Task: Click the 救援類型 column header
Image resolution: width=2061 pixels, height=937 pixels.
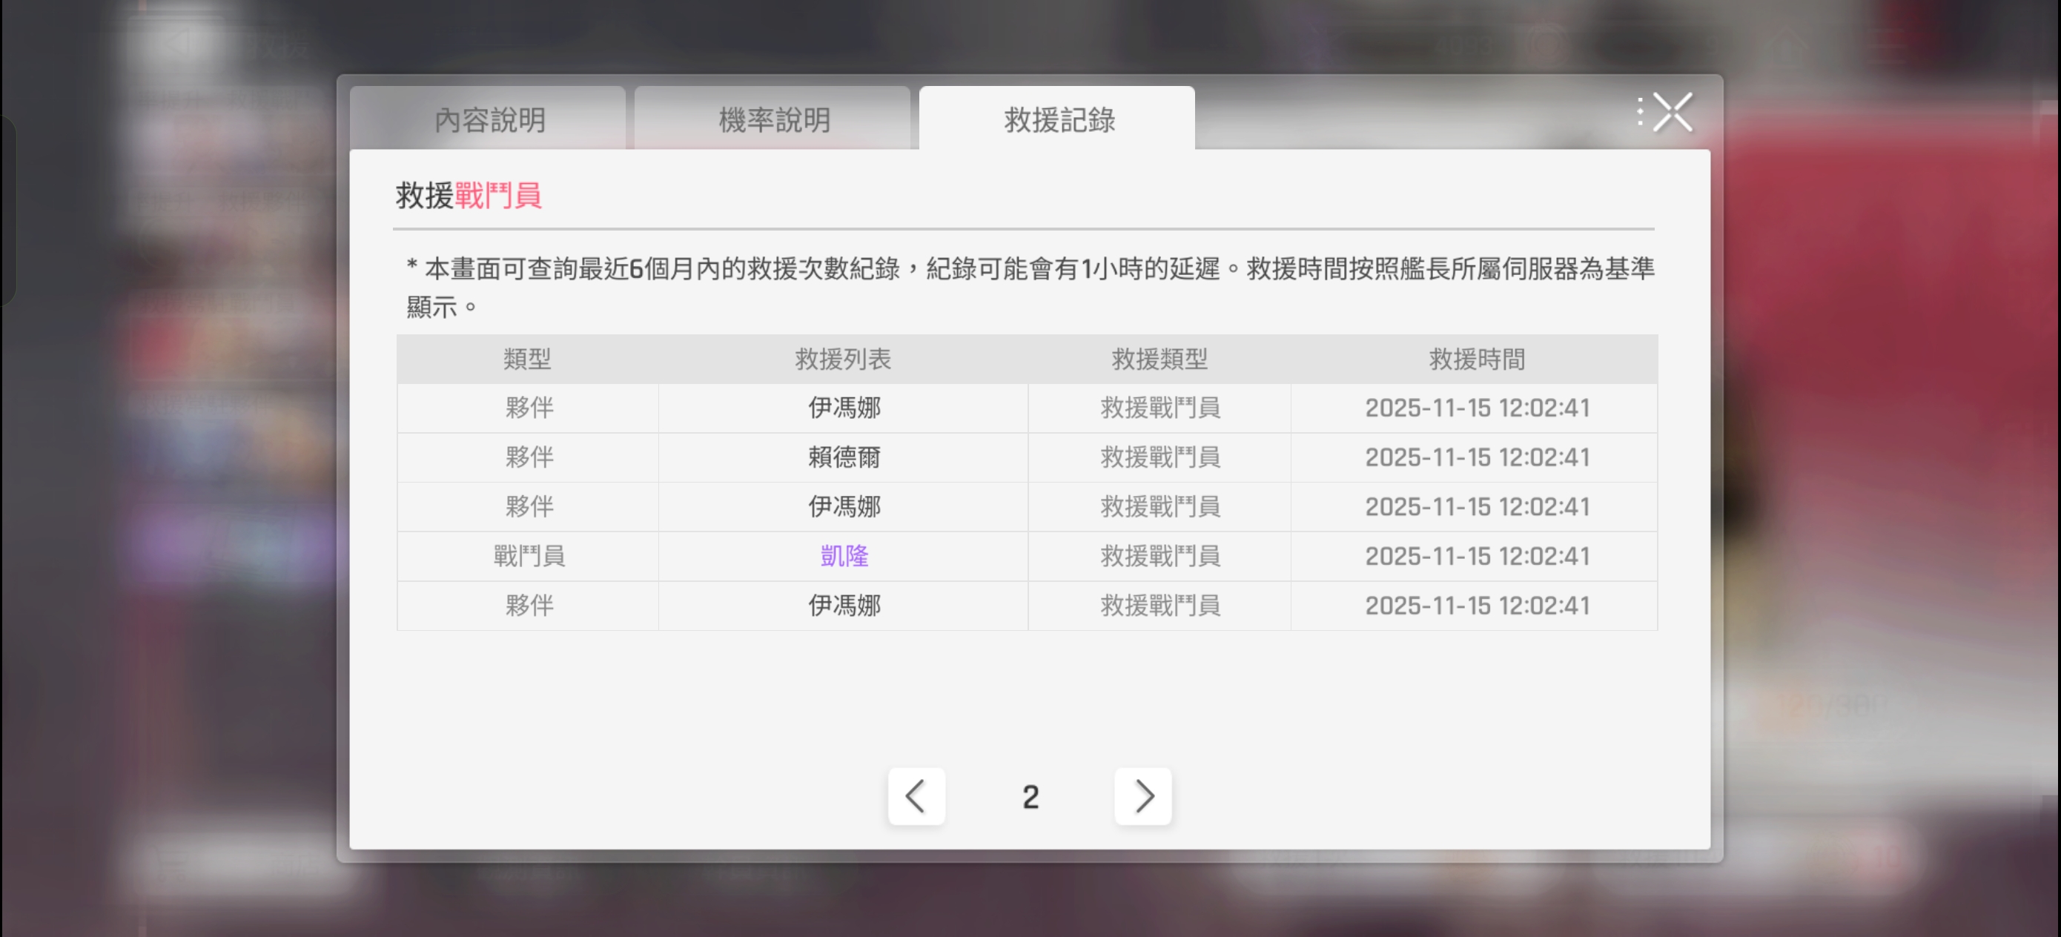Action: [x=1159, y=360]
